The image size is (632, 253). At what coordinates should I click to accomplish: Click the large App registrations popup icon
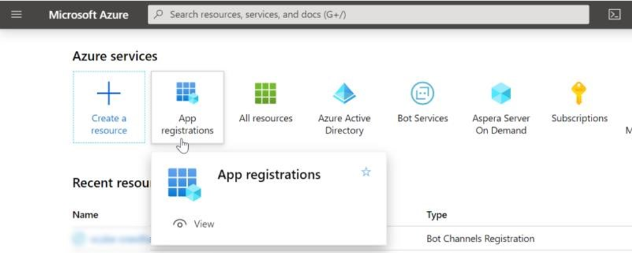[x=184, y=184]
